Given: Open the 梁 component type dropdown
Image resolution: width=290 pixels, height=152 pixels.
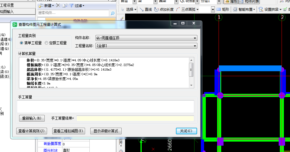Looking at the screenshot, I should tap(155, 2).
